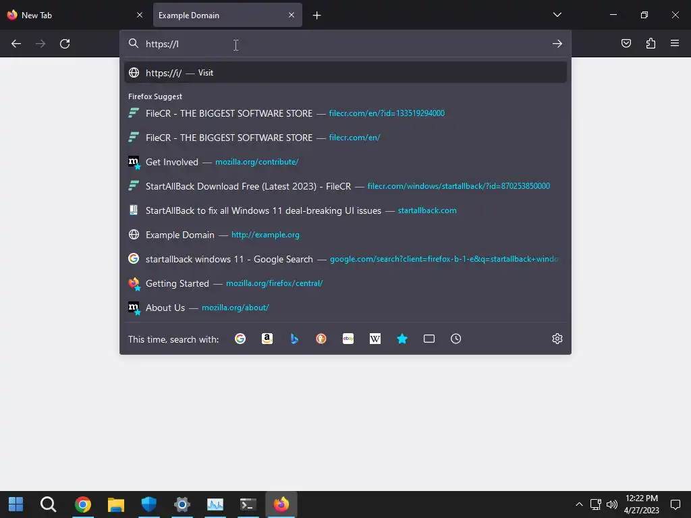
Task: Click the Go arrow in address bar
Action: pos(557,44)
